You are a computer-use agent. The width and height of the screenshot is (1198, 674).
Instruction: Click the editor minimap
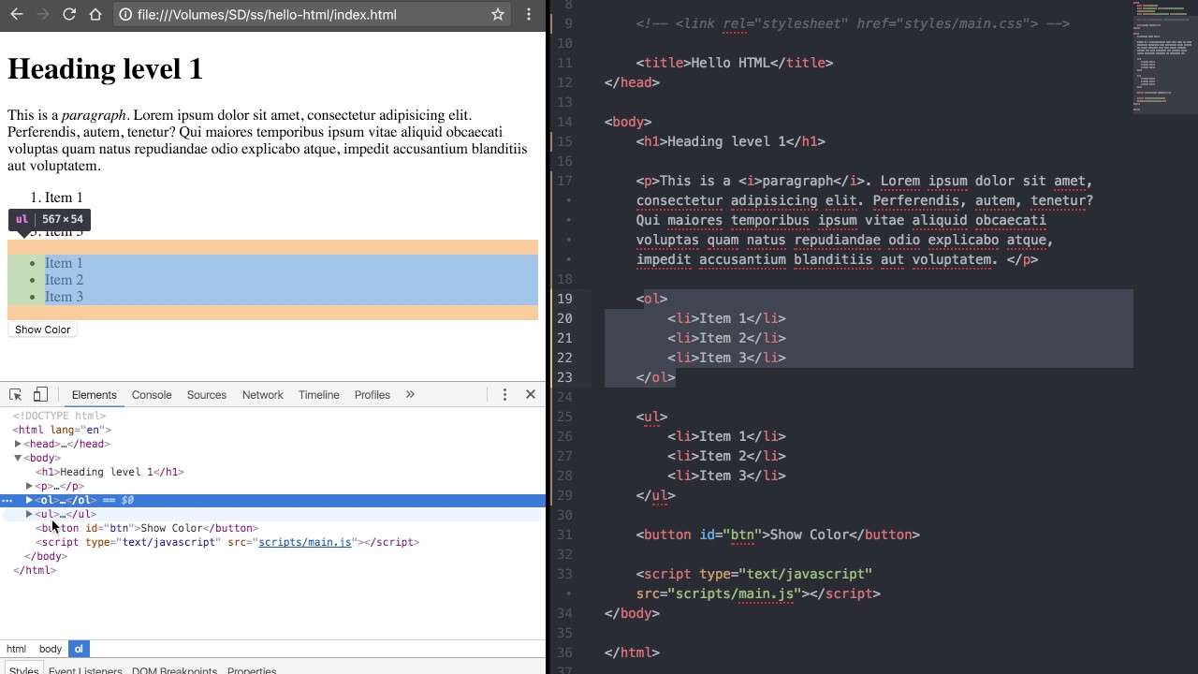click(1164, 56)
